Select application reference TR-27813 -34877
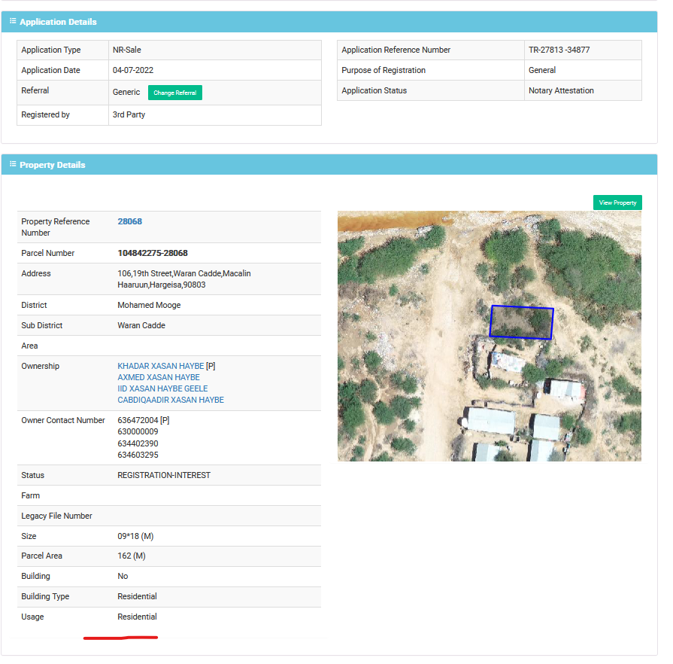 tap(559, 50)
